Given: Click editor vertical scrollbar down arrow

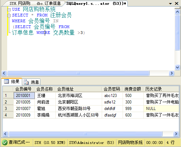Looking at the screenshot, I should pyautogui.click(x=177, y=67).
